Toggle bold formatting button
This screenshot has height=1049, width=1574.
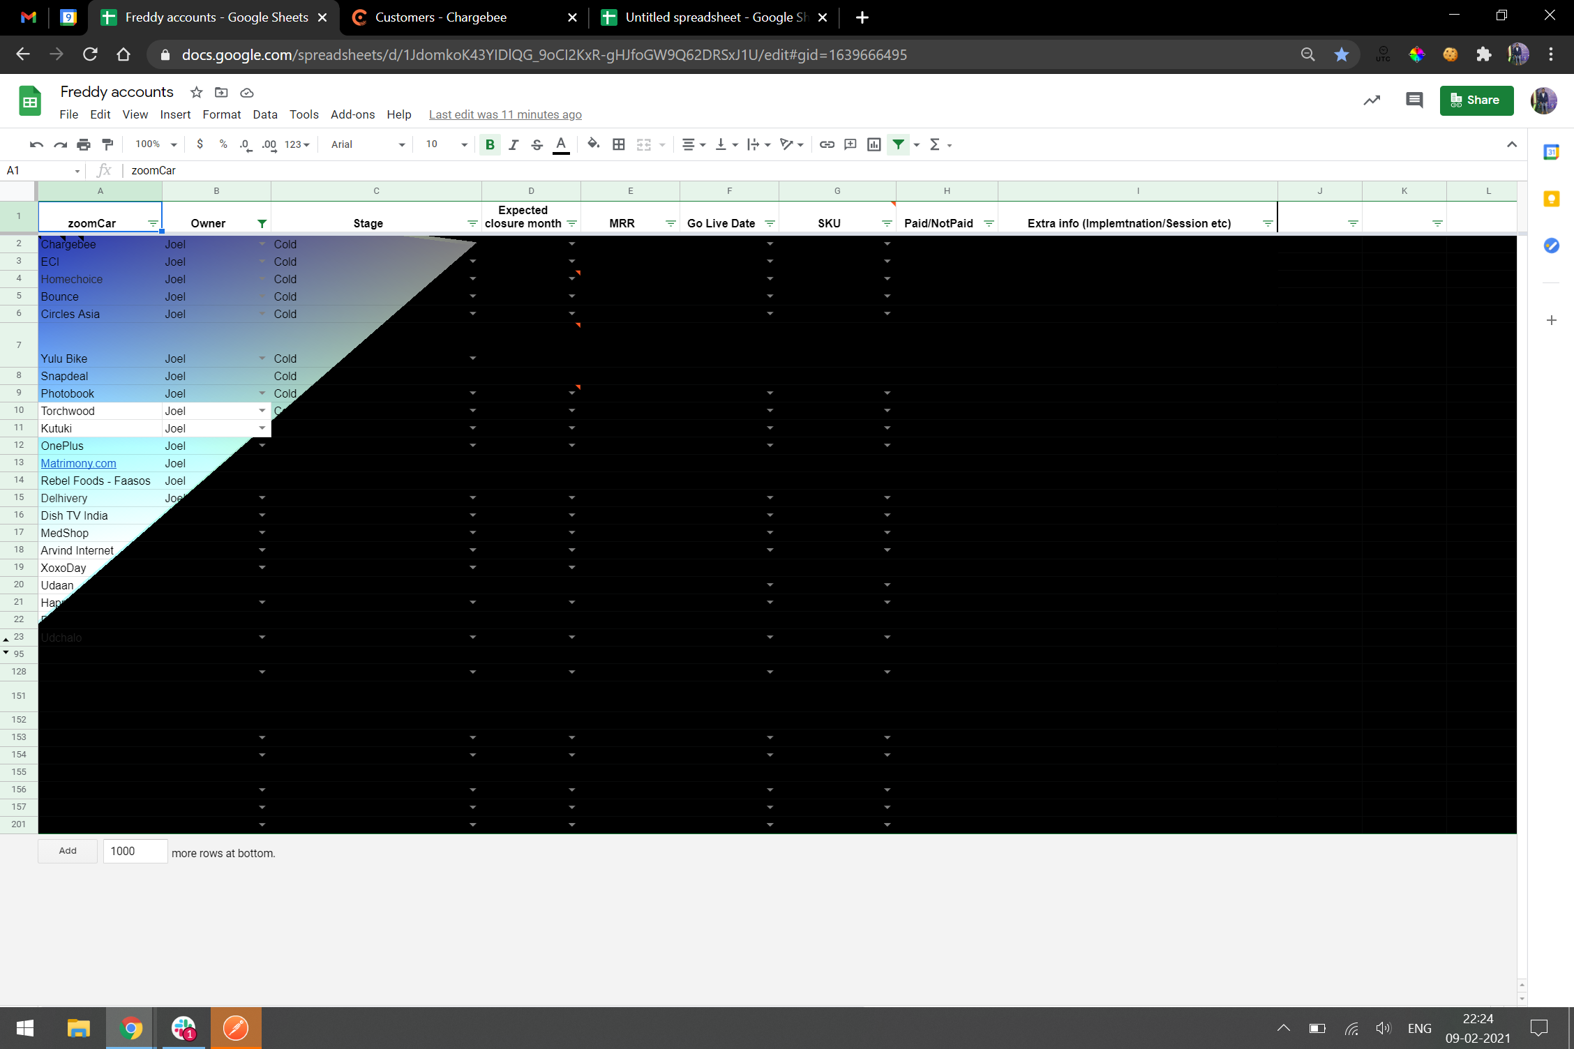[x=490, y=144]
